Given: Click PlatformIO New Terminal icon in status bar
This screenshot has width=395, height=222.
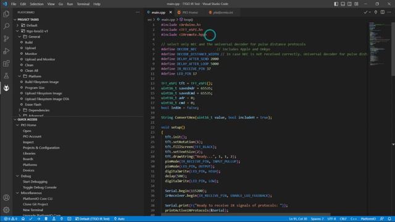Looking at the screenshot, I should [69, 219].
